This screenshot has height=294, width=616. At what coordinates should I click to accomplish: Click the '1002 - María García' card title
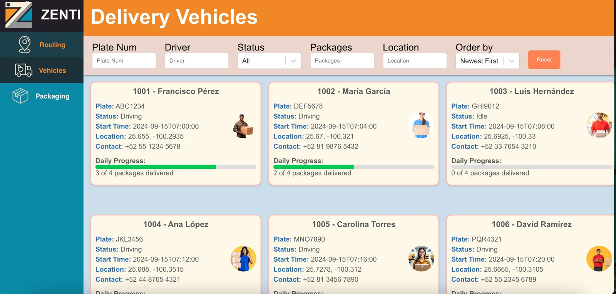click(353, 91)
